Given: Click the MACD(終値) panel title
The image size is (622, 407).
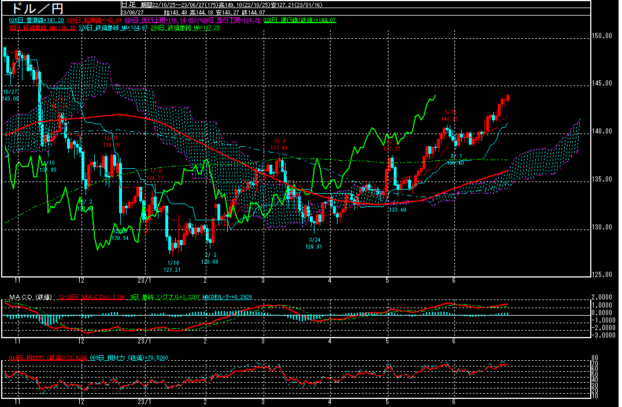Looking at the screenshot, I should point(30,297).
